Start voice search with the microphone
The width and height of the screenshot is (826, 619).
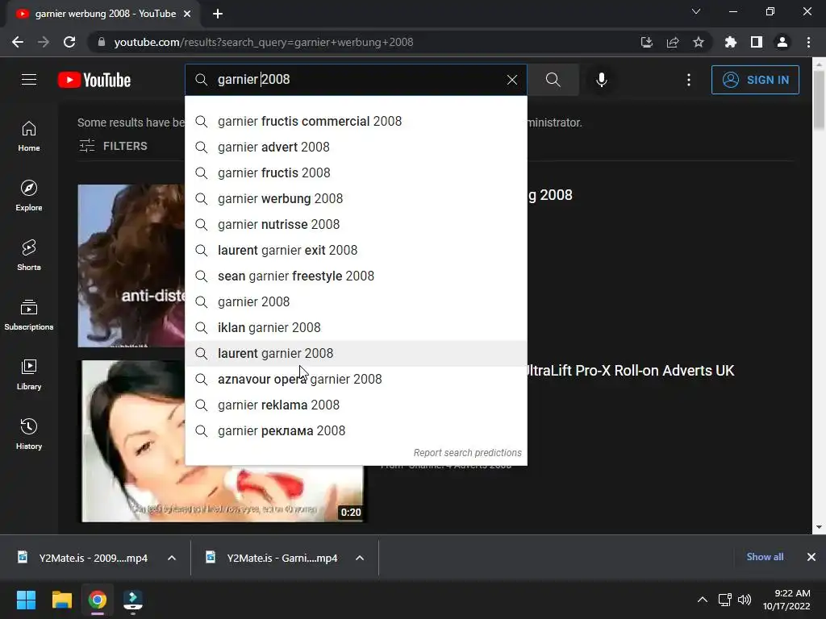[x=601, y=80]
